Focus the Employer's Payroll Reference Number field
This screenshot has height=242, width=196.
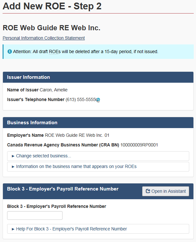tap(35, 216)
